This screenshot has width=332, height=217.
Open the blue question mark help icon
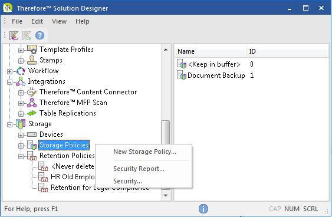40,35
